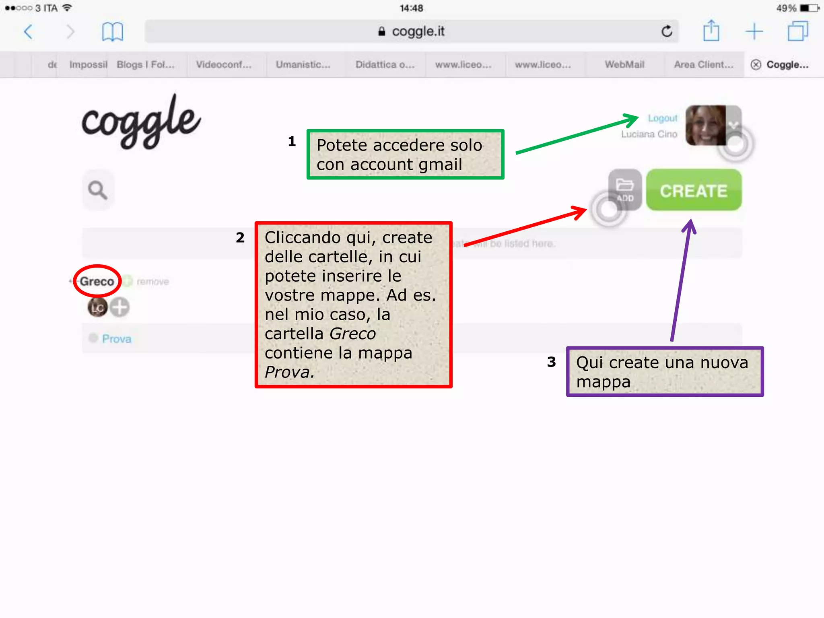This screenshot has width=824, height=618.
Task: Open the Safari bookmarks book icon
Action: [x=112, y=31]
